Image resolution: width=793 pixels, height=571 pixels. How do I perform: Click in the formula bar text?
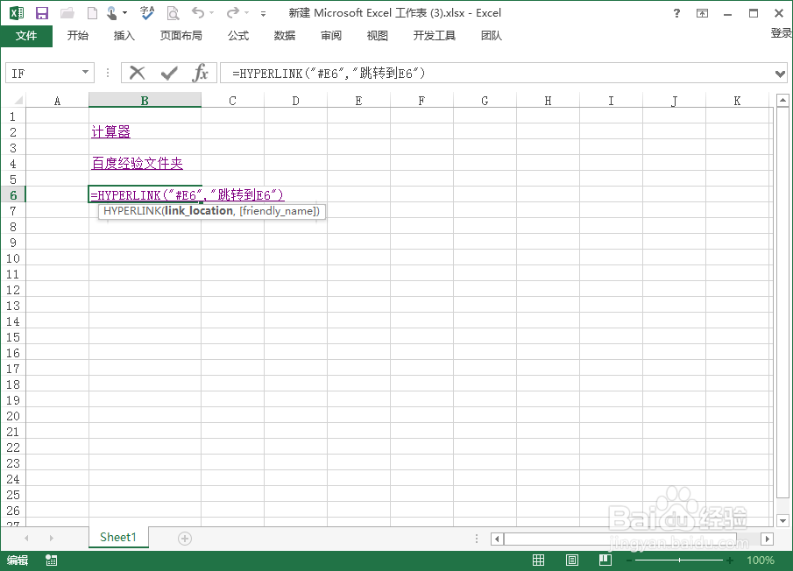pyautogui.click(x=329, y=74)
